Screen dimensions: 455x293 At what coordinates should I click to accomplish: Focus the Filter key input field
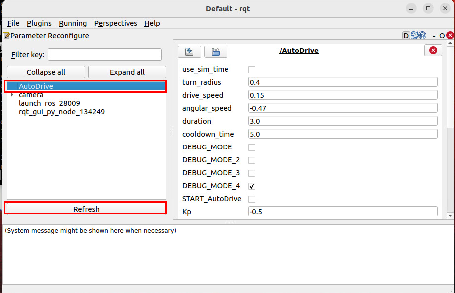105,54
